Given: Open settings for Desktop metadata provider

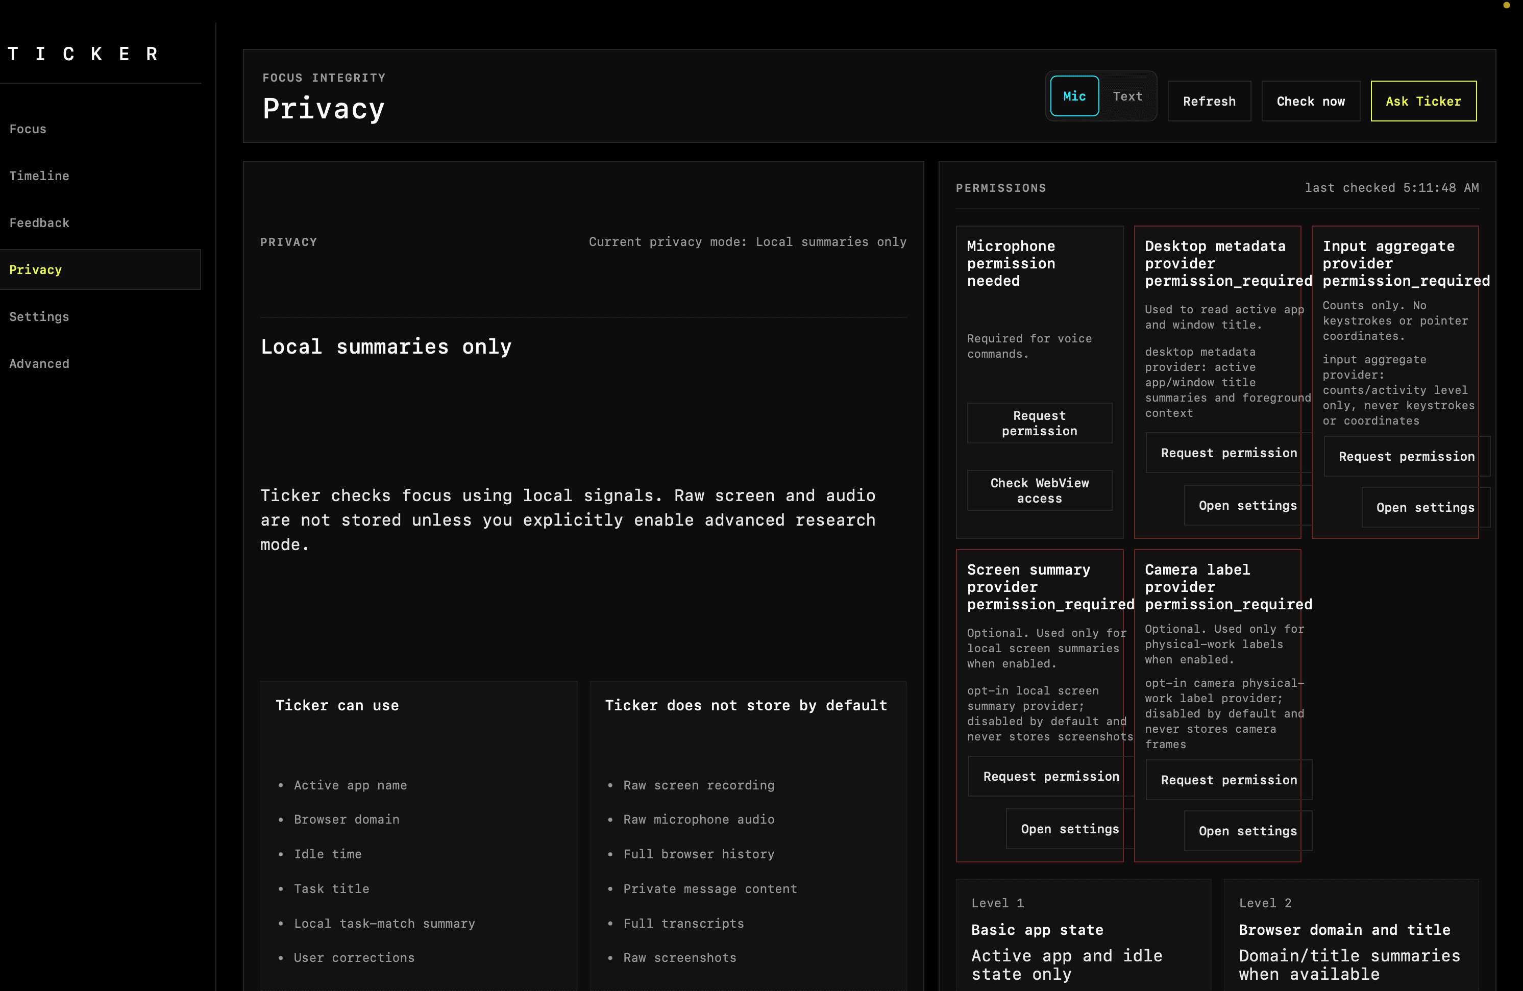Looking at the screenshot, I should click(x=1247, y=505).
